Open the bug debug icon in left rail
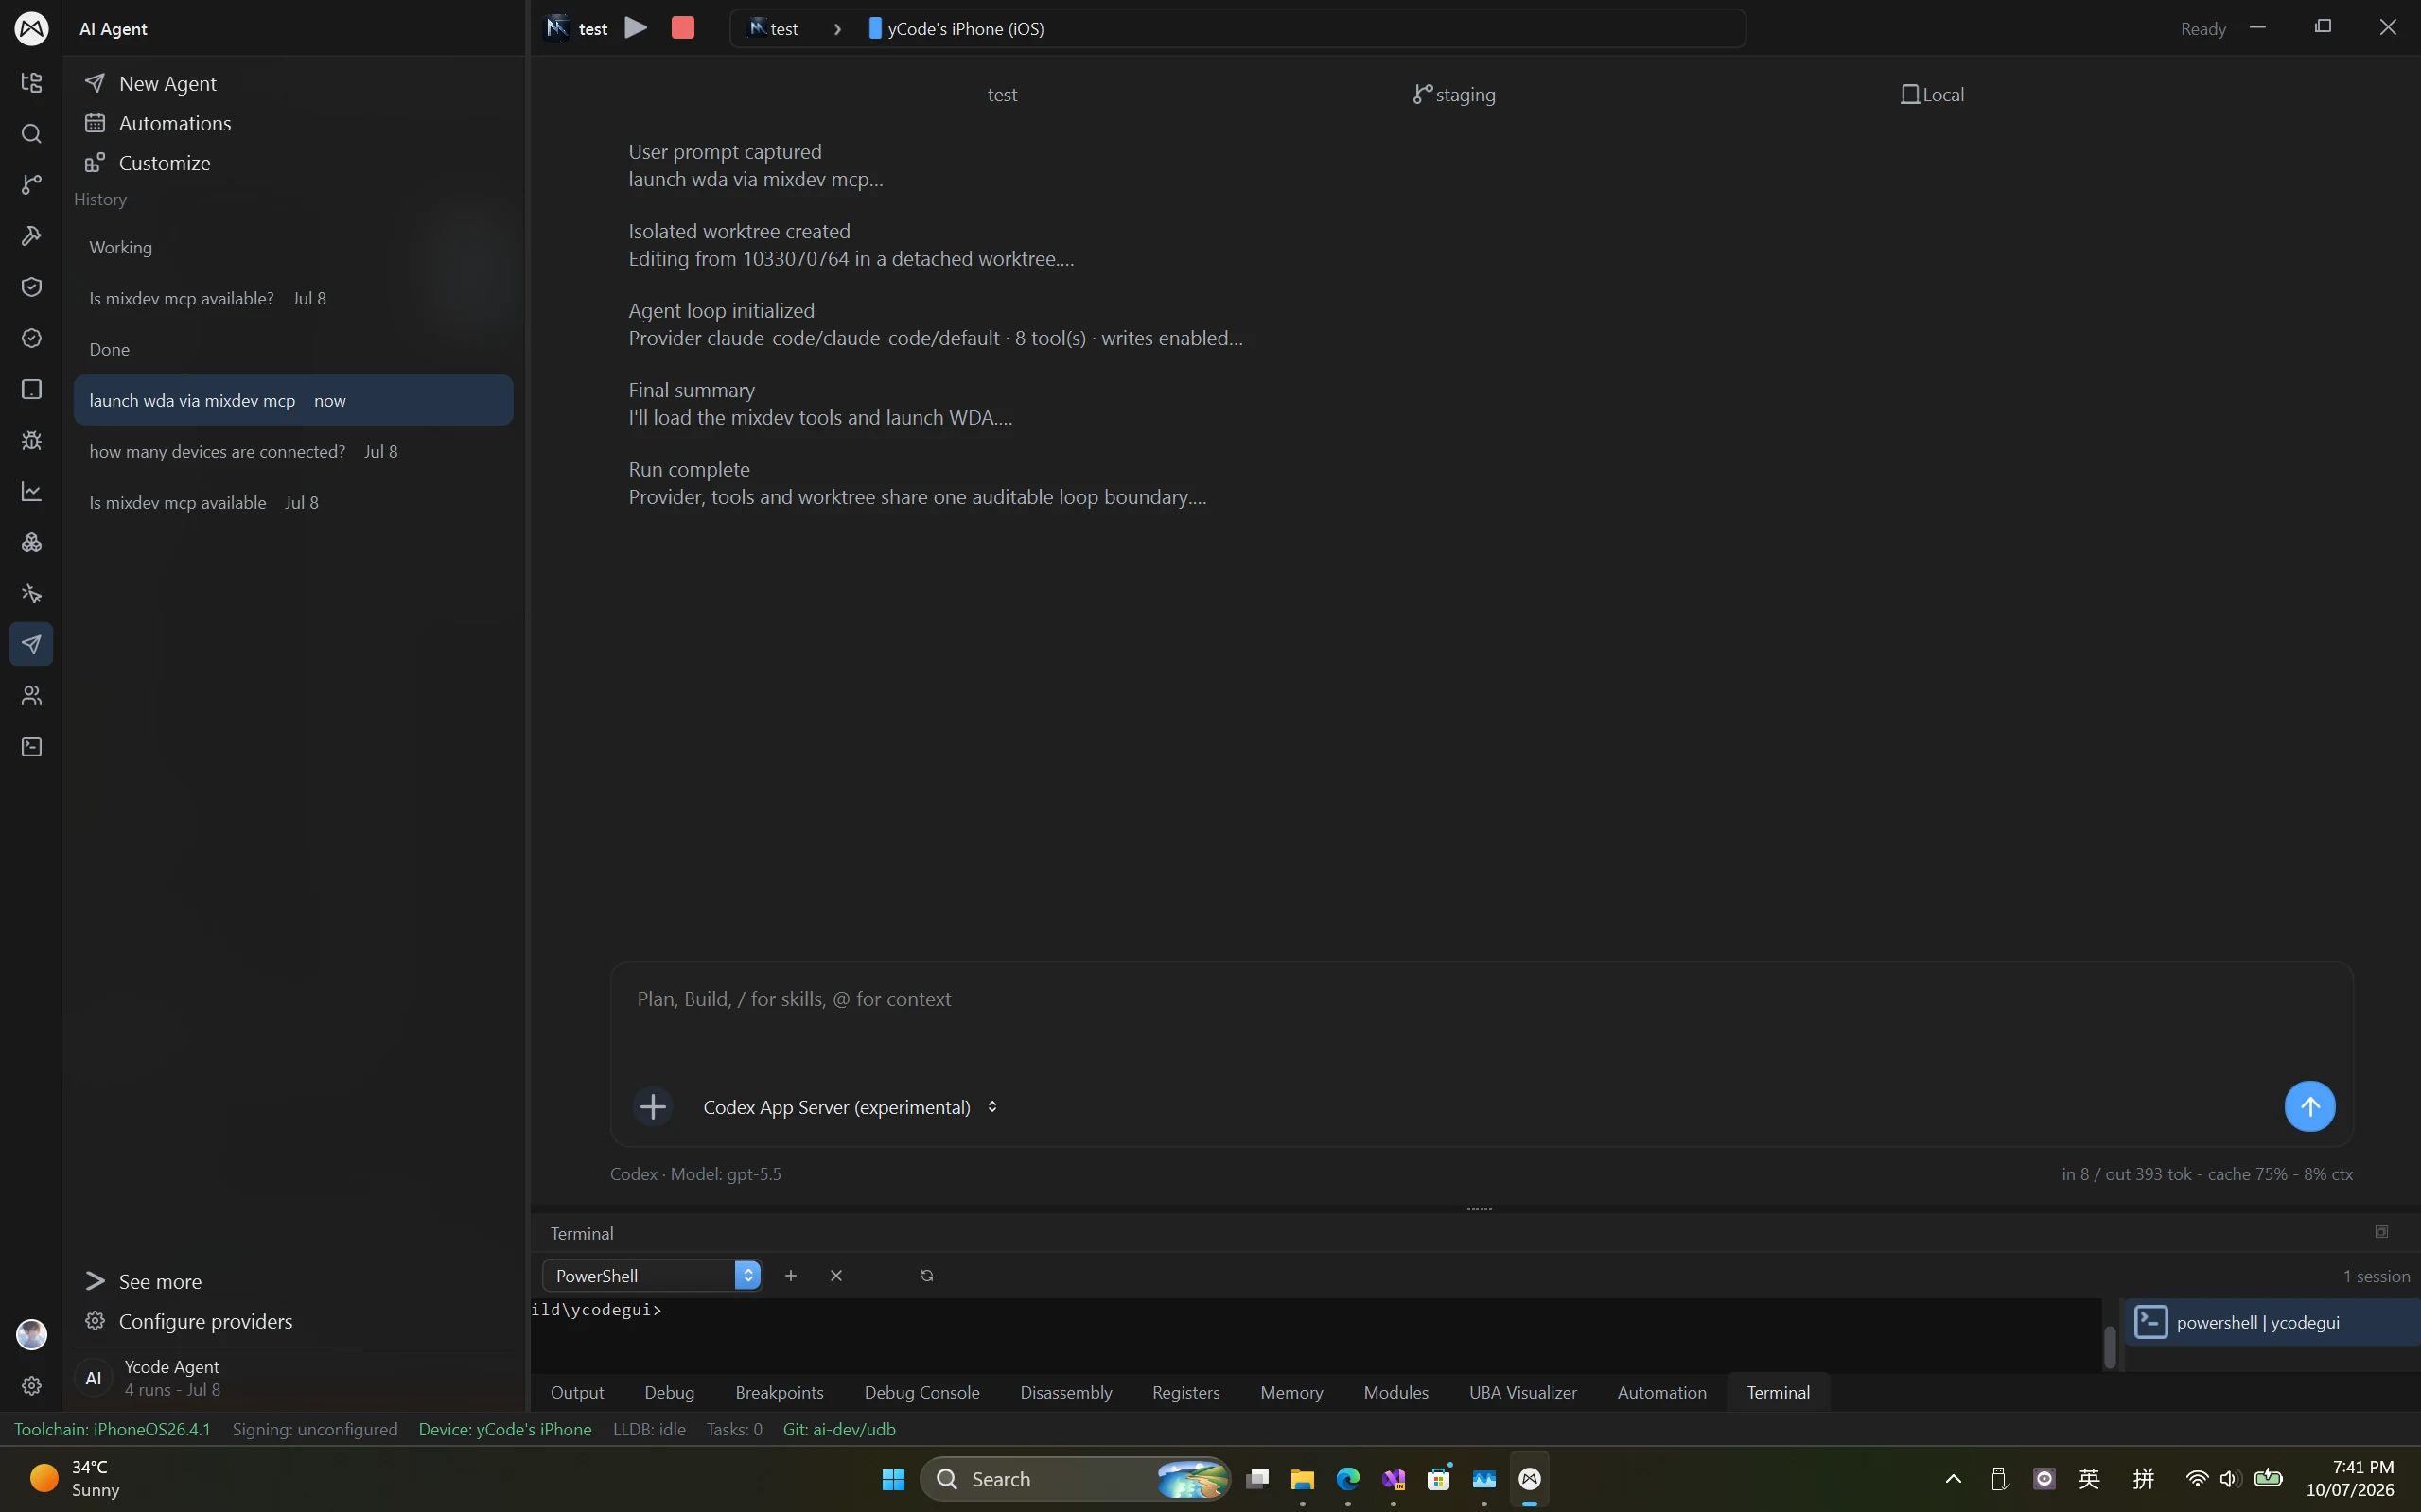The image size is (2421, 1512). tap(31, 440)
